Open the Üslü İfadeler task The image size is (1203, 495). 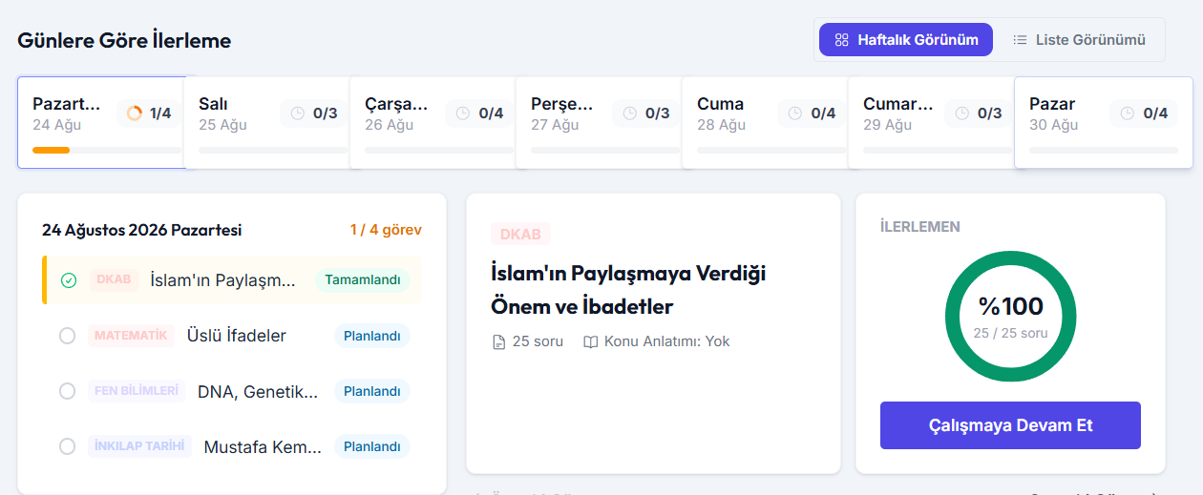click(232, 336)
